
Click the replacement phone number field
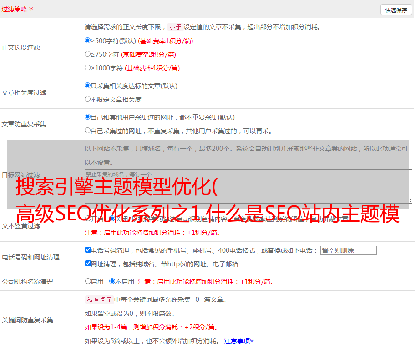tap(348, 250)
